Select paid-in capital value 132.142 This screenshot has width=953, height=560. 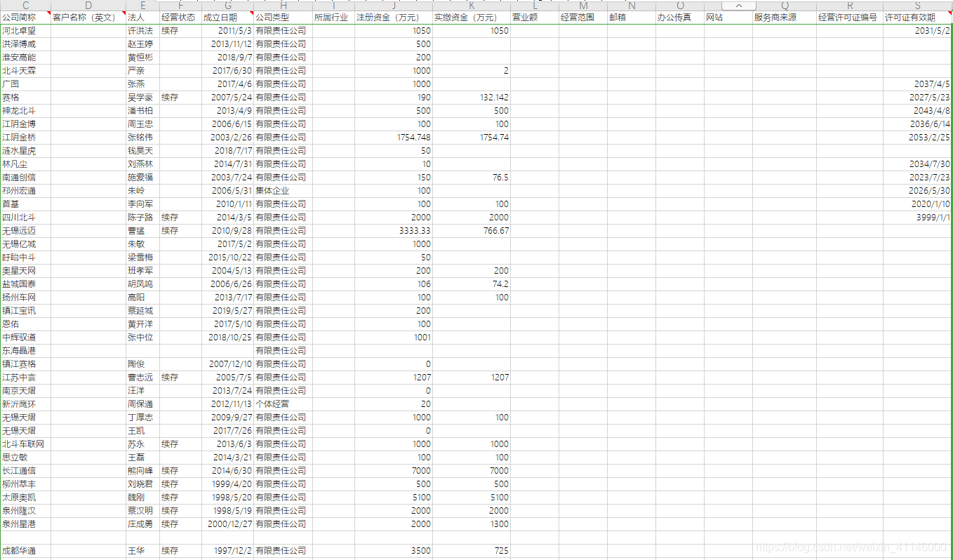tap(472, 97)
